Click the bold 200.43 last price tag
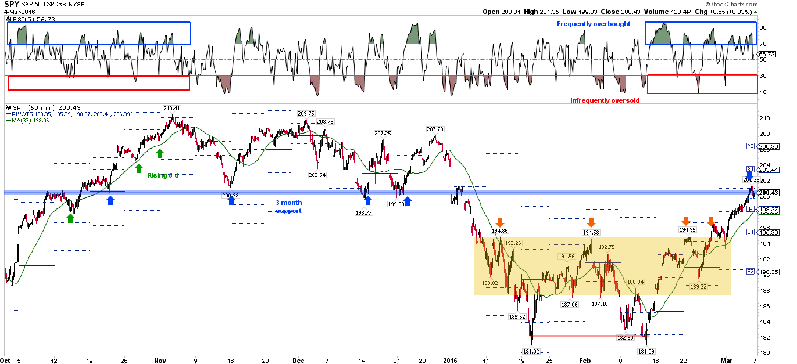 pos(769,193)
